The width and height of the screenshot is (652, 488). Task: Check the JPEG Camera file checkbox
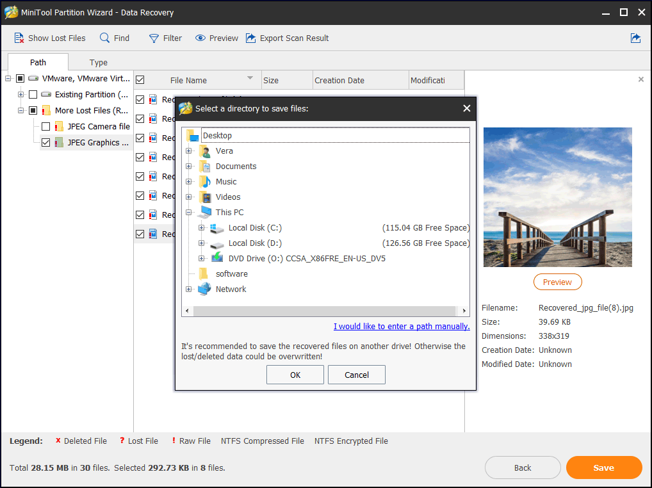[x=45, y=127]
